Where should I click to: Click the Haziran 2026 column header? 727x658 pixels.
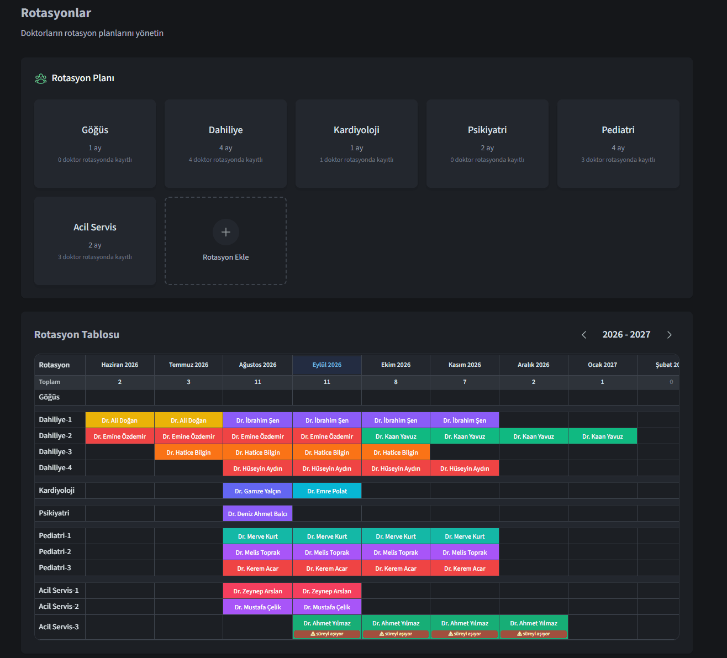120,365
